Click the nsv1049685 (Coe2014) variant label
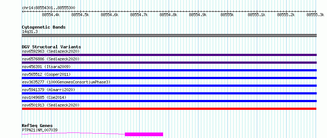Viewport: 327px width, 138px height. click(x=44, y=97)
